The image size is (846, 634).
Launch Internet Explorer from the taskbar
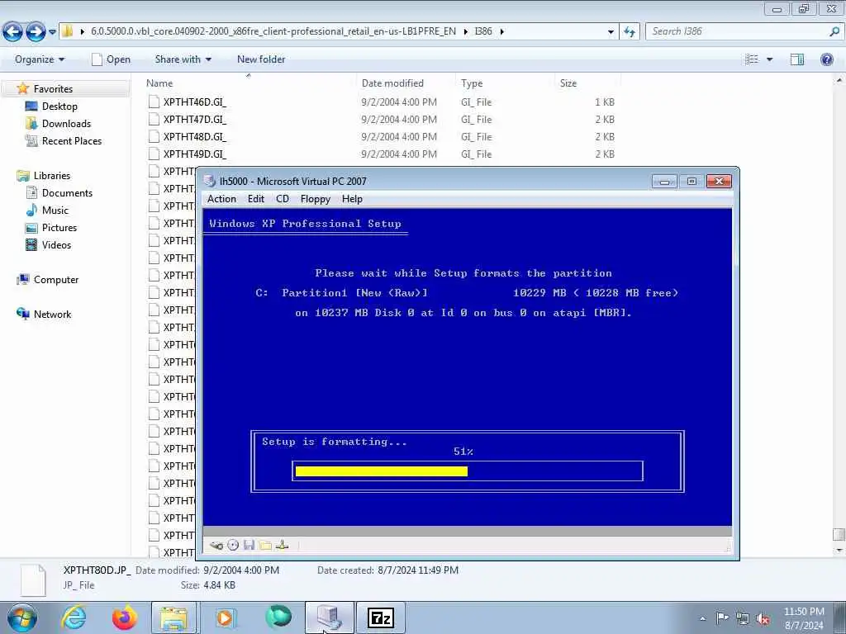[x=74, y=617]
